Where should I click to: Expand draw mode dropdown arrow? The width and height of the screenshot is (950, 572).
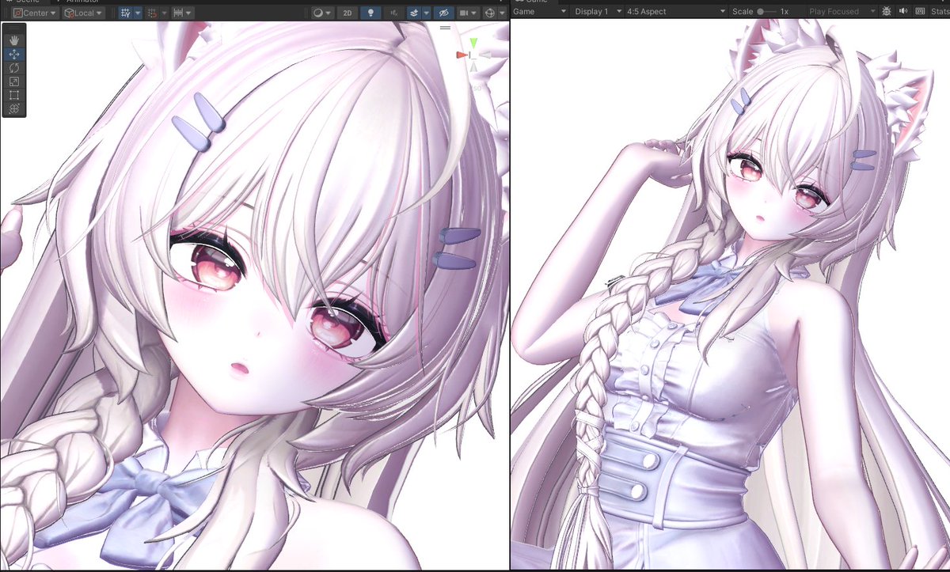[x=329, y=13]
